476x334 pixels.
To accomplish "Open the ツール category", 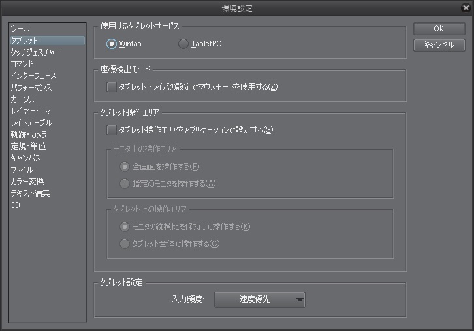I will click(x=48, y=29).
